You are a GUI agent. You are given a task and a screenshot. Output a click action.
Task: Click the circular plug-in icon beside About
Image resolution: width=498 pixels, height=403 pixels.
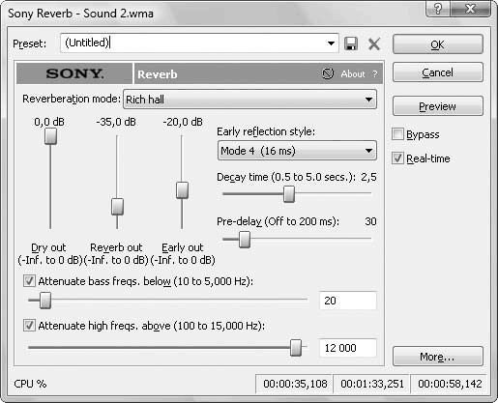(x=328, y=73)
